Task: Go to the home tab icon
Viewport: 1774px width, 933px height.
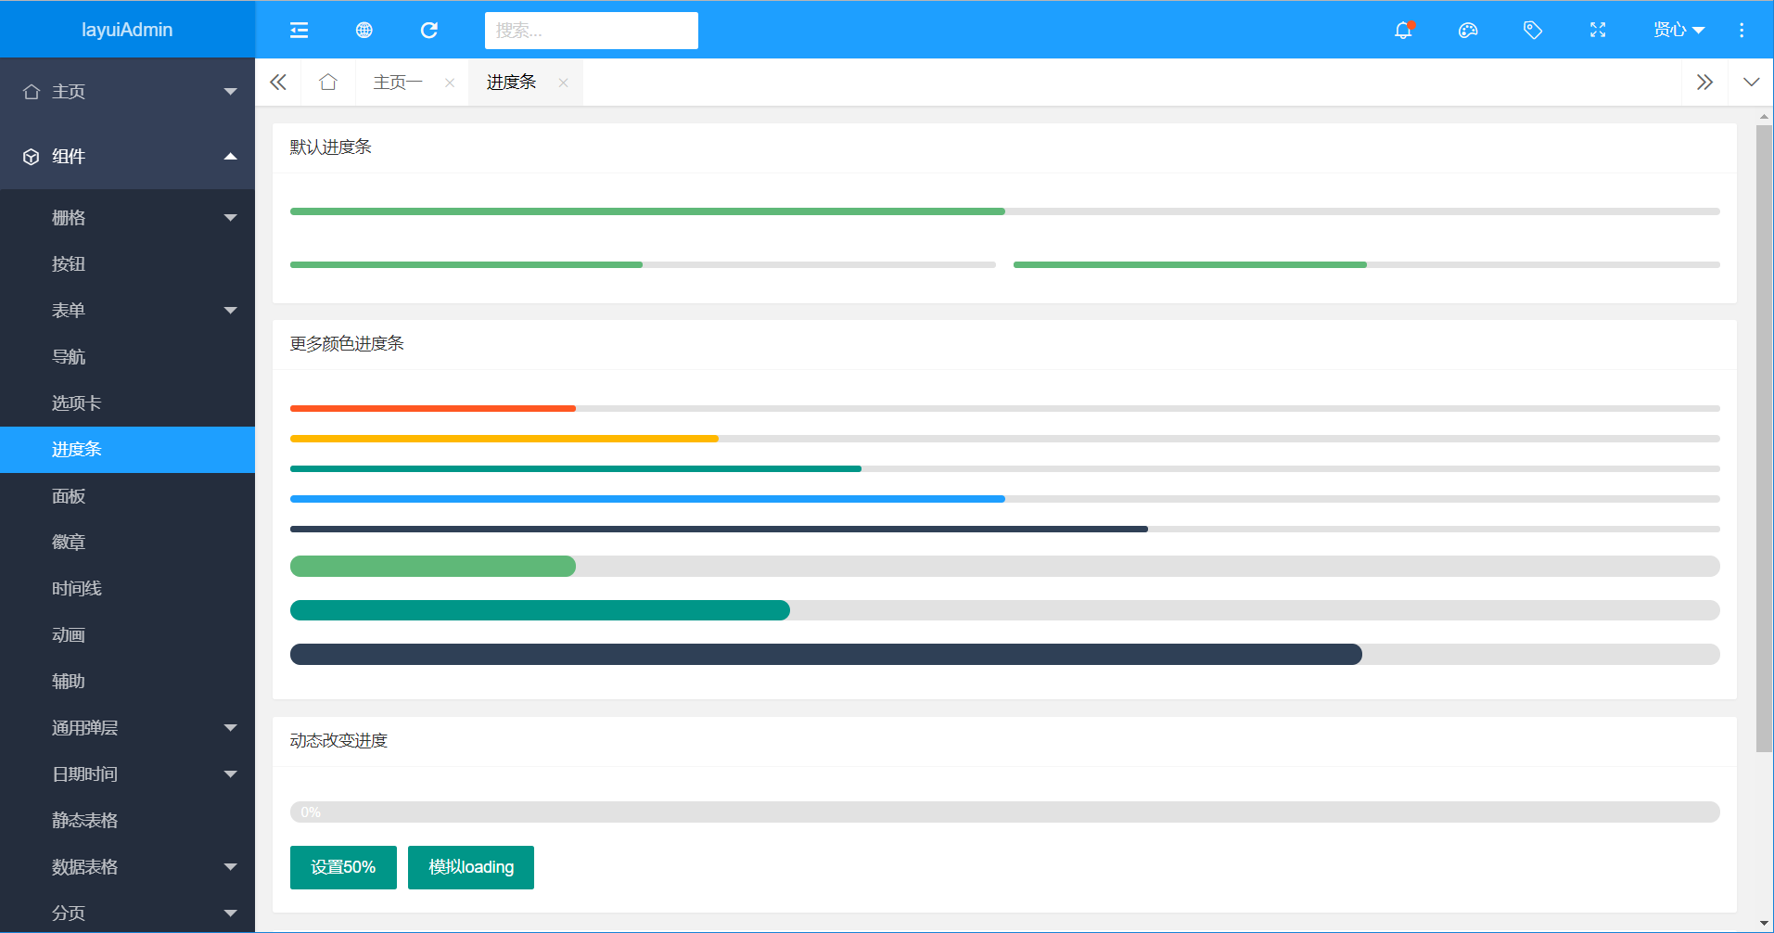Action: pos(328,83)
